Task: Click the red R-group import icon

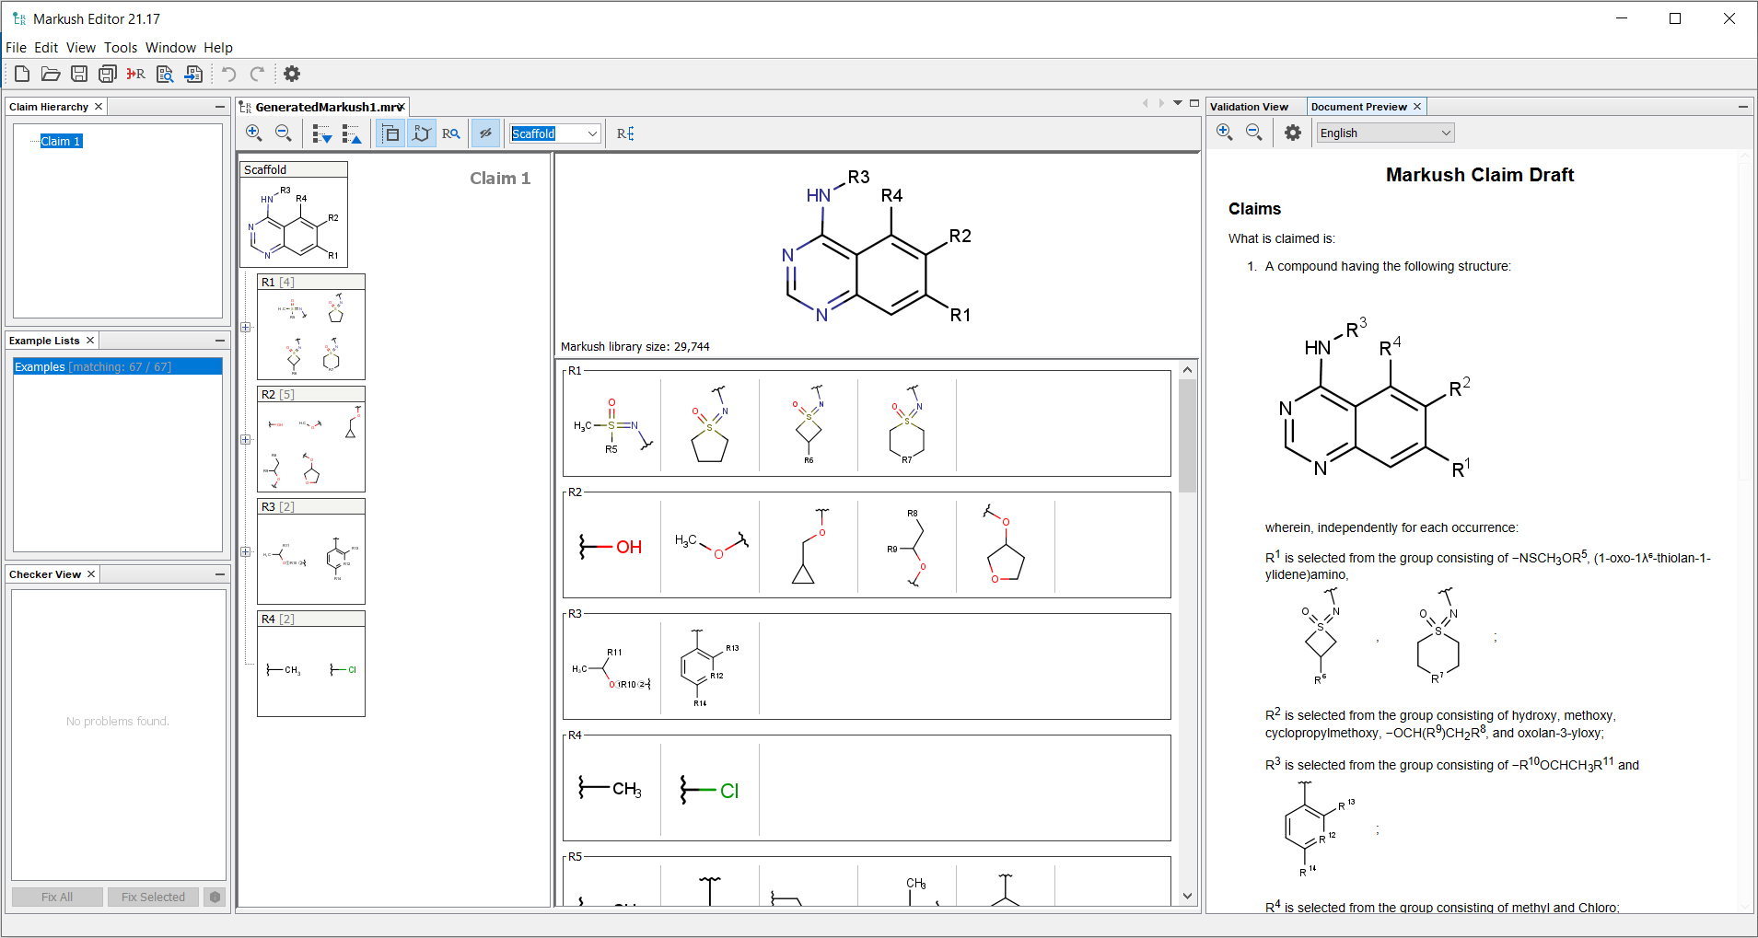Action: click(x=136, y=74)
